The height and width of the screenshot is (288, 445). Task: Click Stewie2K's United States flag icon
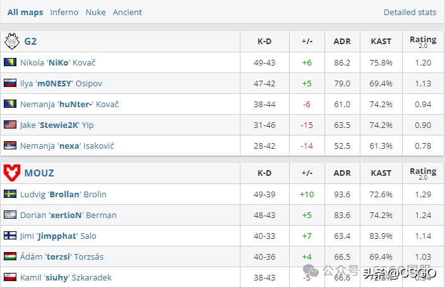(x=10, y=125)
